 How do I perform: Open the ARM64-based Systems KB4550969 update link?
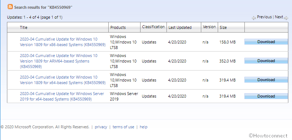59,61
